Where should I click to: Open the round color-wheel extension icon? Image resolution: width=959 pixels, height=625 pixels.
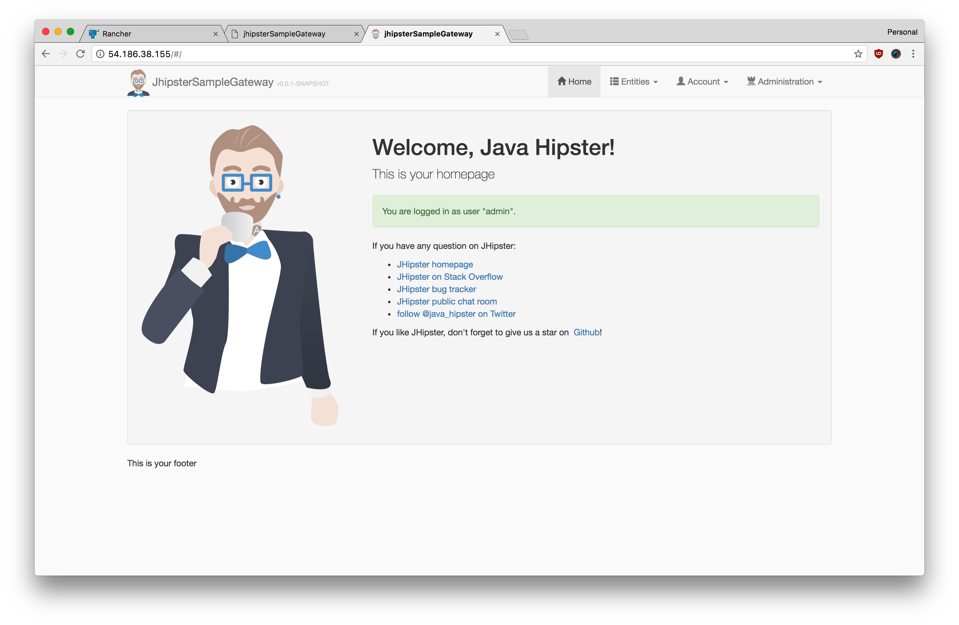pos(896,53)
